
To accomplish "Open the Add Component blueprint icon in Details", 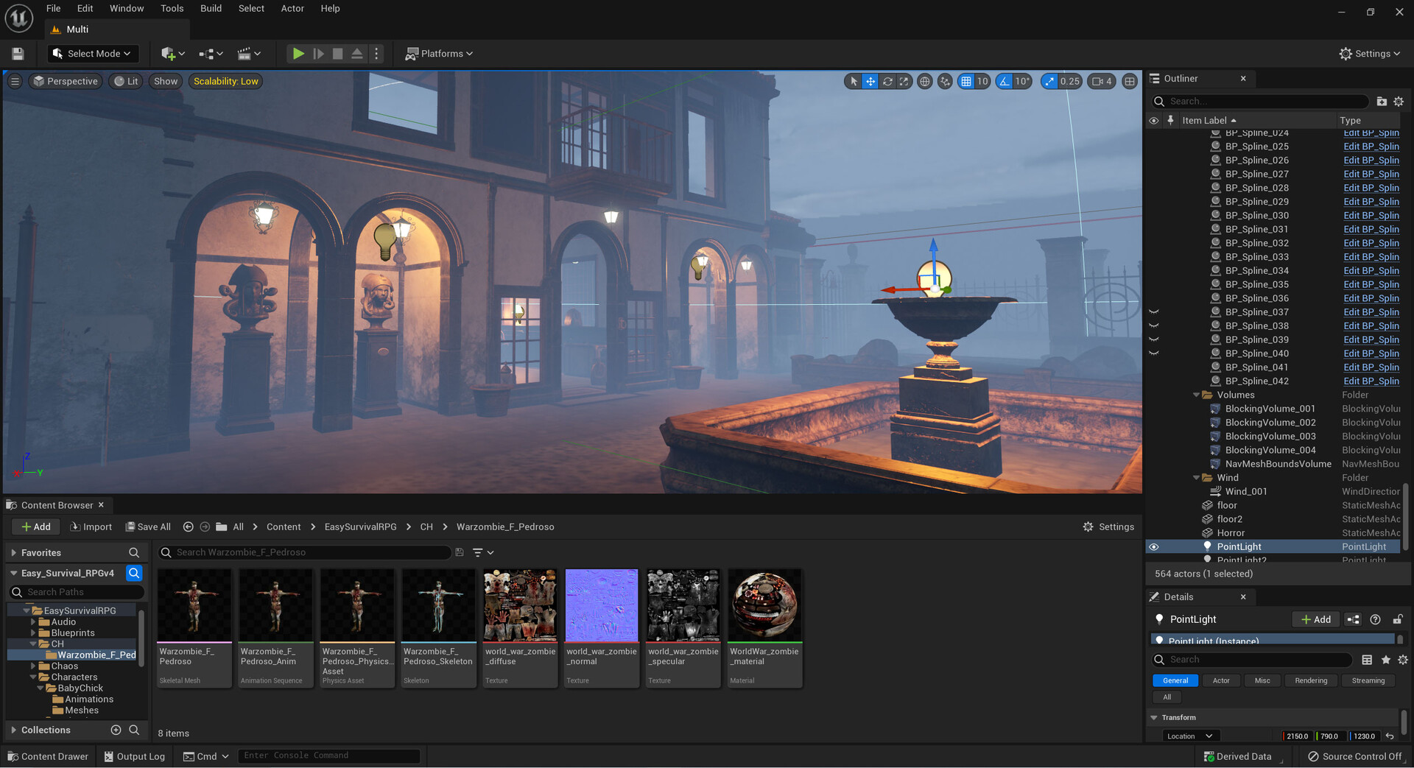I will (1353, 619).
